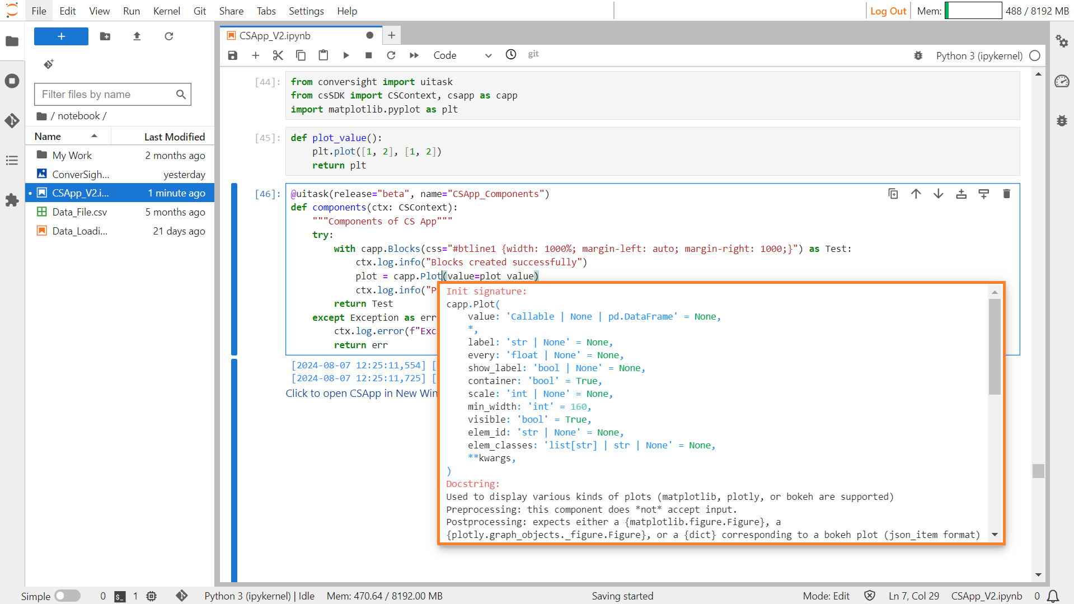Open the File menu
This screenshot has width=1074, height=604.
click(x=39, y=11)
